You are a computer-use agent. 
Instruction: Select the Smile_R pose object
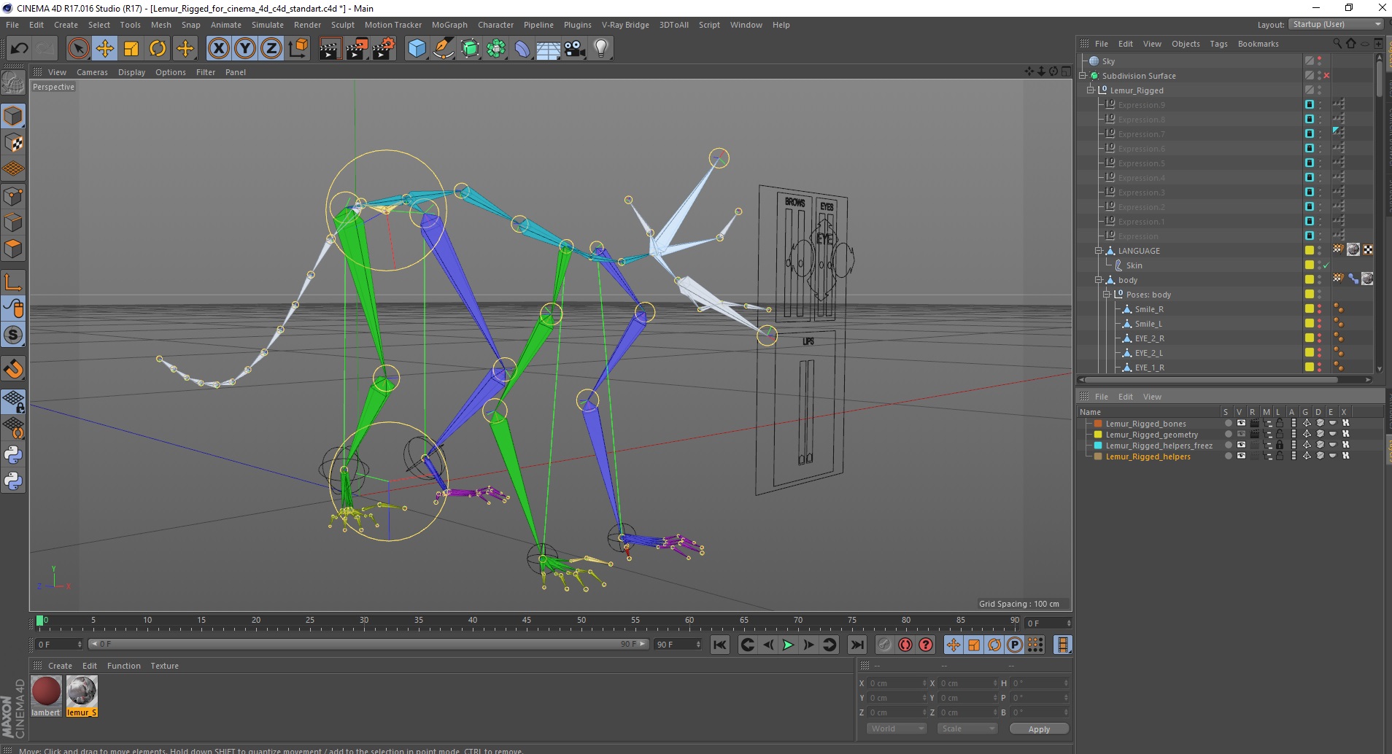point(1149,309)
